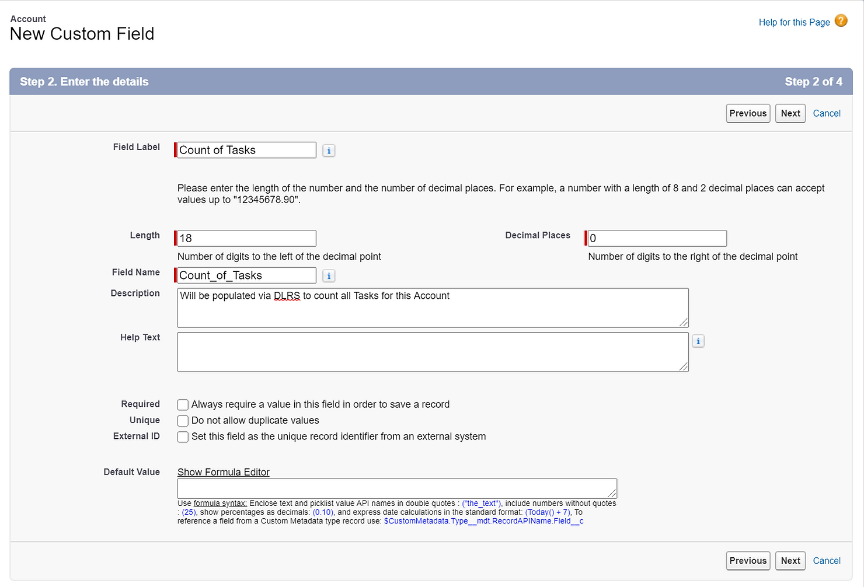Cancel using the bottom Cancel link
Screen dimensions: 864x587
(x=827, y=561)
